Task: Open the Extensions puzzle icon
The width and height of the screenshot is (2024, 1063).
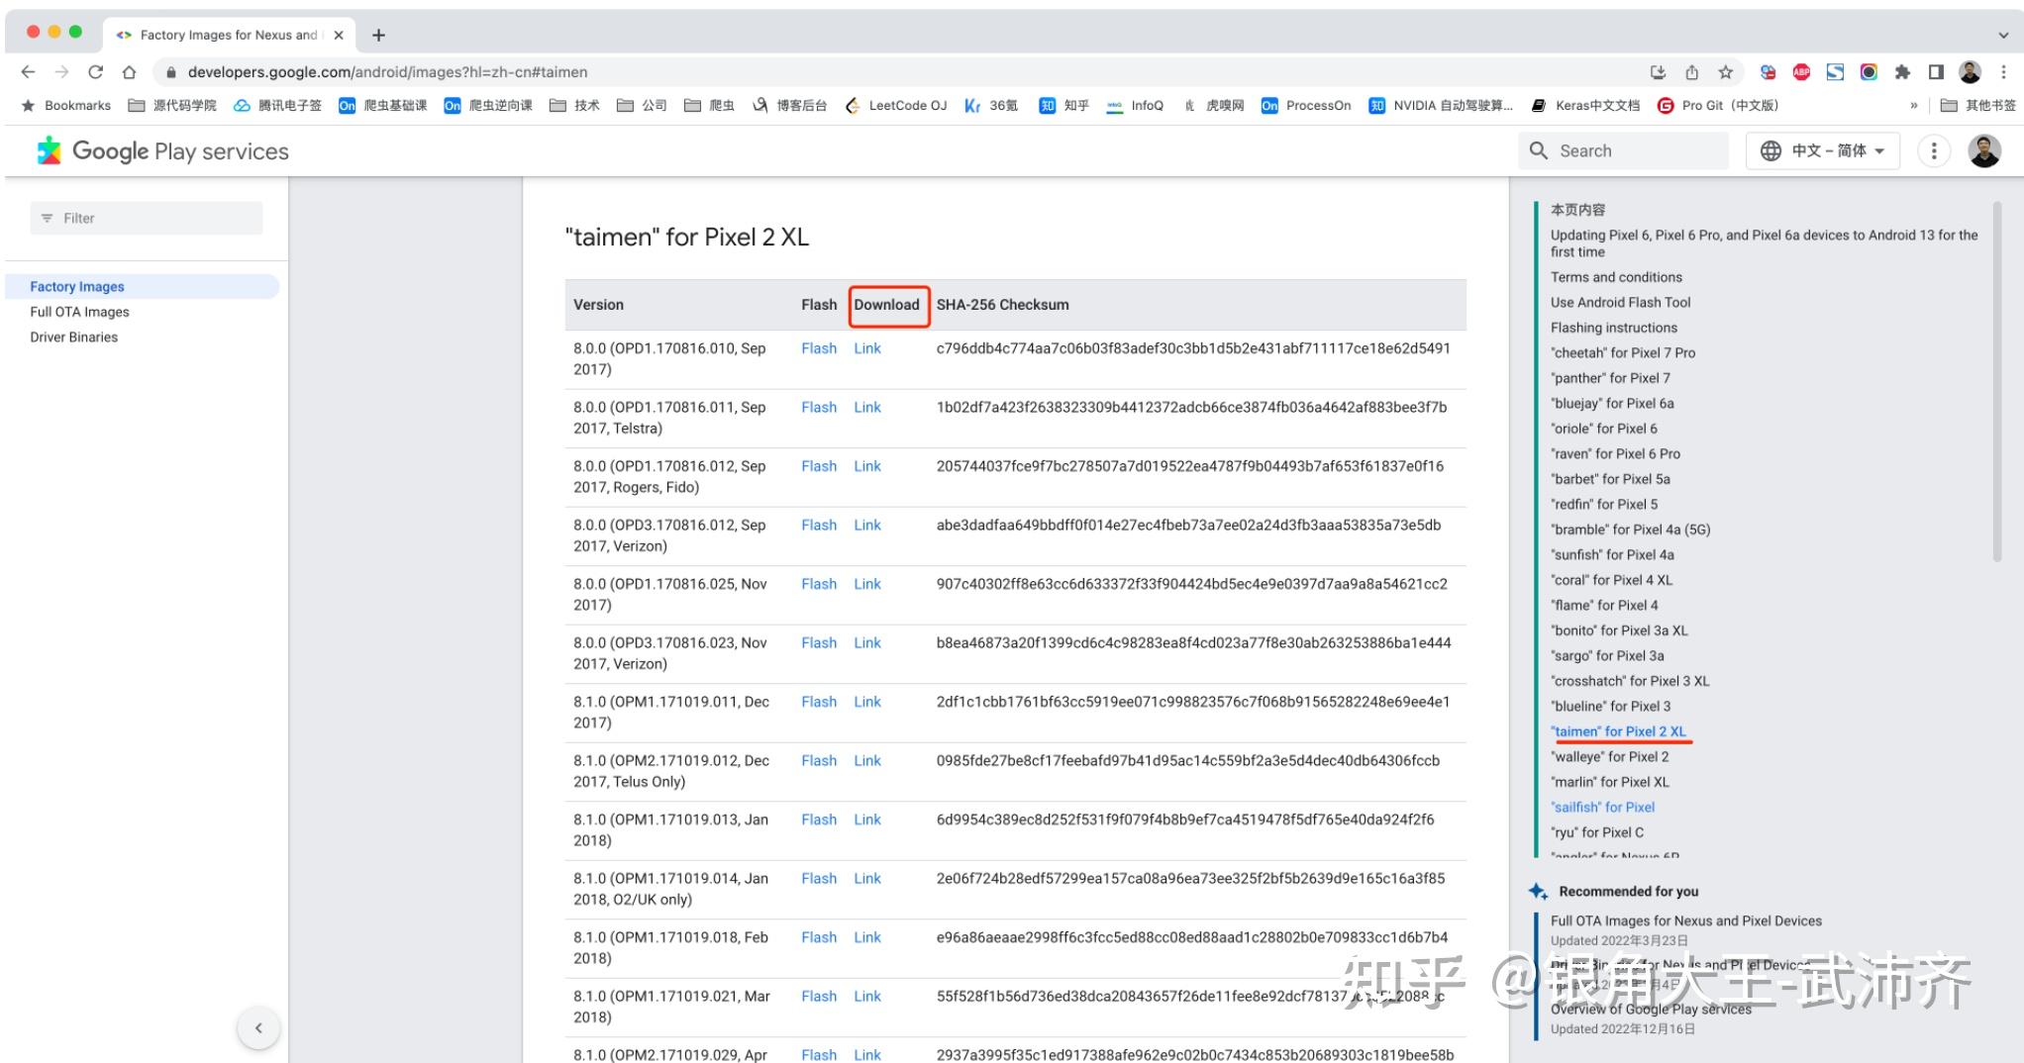Action: (1902, 72)
